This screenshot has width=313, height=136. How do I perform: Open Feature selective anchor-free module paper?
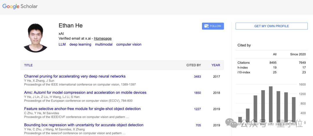[82, 109]
